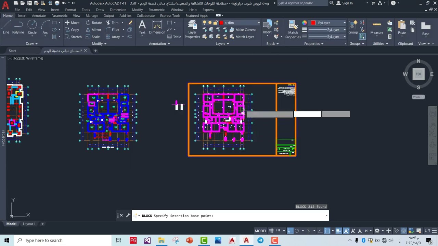Select the Measure utility
The width and height of the screenshot is (438, 246).
377,27
